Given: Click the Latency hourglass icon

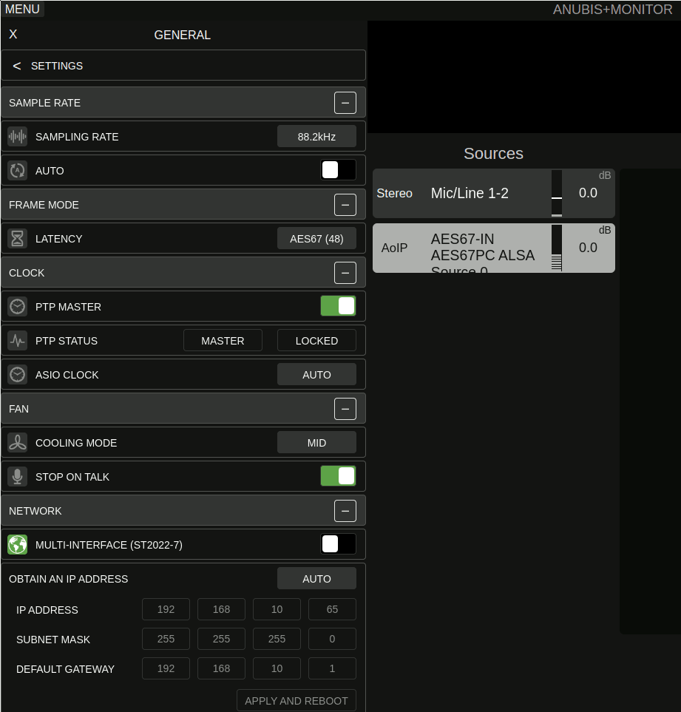Looking at the screenshot, I should tap(17, 238).
